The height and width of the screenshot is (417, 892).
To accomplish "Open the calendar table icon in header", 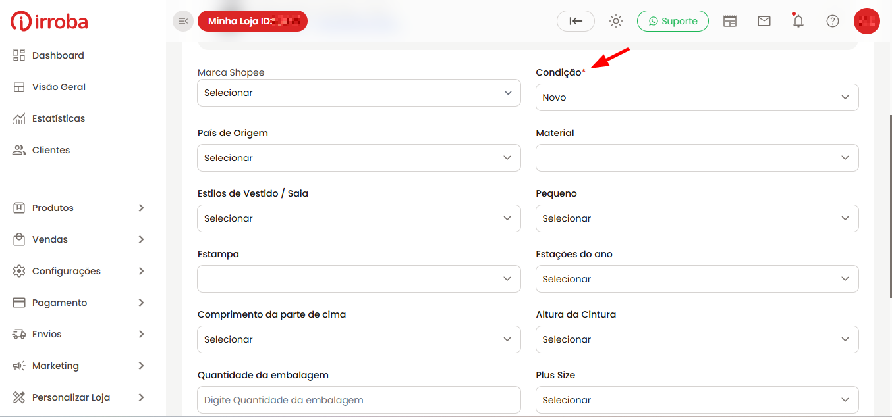I will [730, 21].
